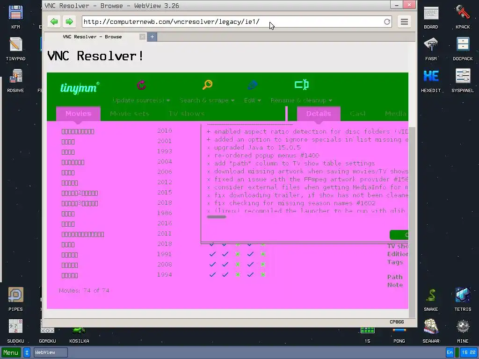The width and height of the screenshot is (479, 359).
Task: Switch to the Media tab
Action: tap(396, 114)
